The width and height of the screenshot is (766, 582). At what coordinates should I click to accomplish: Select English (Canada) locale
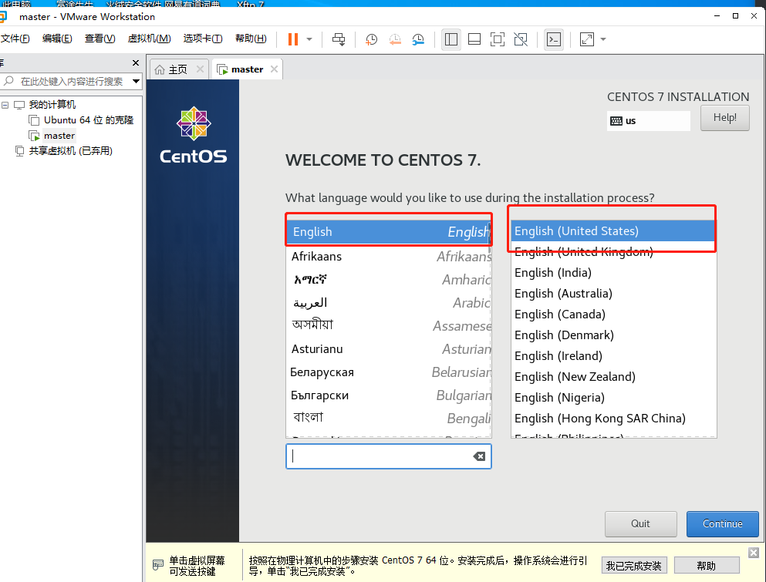point(613,315)
